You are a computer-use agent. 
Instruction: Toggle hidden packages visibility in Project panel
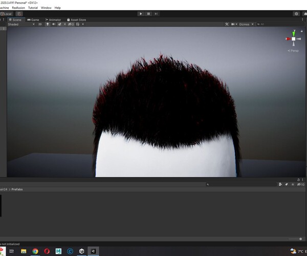click(300, 184)
